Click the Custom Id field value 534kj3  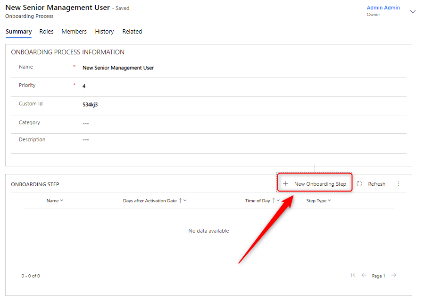(x=90, y=104)
